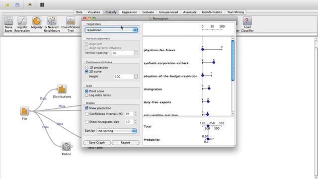318x179 pixels.
Task: Click the physician-fee-freeze blue point marker
Action: (202, 49)
